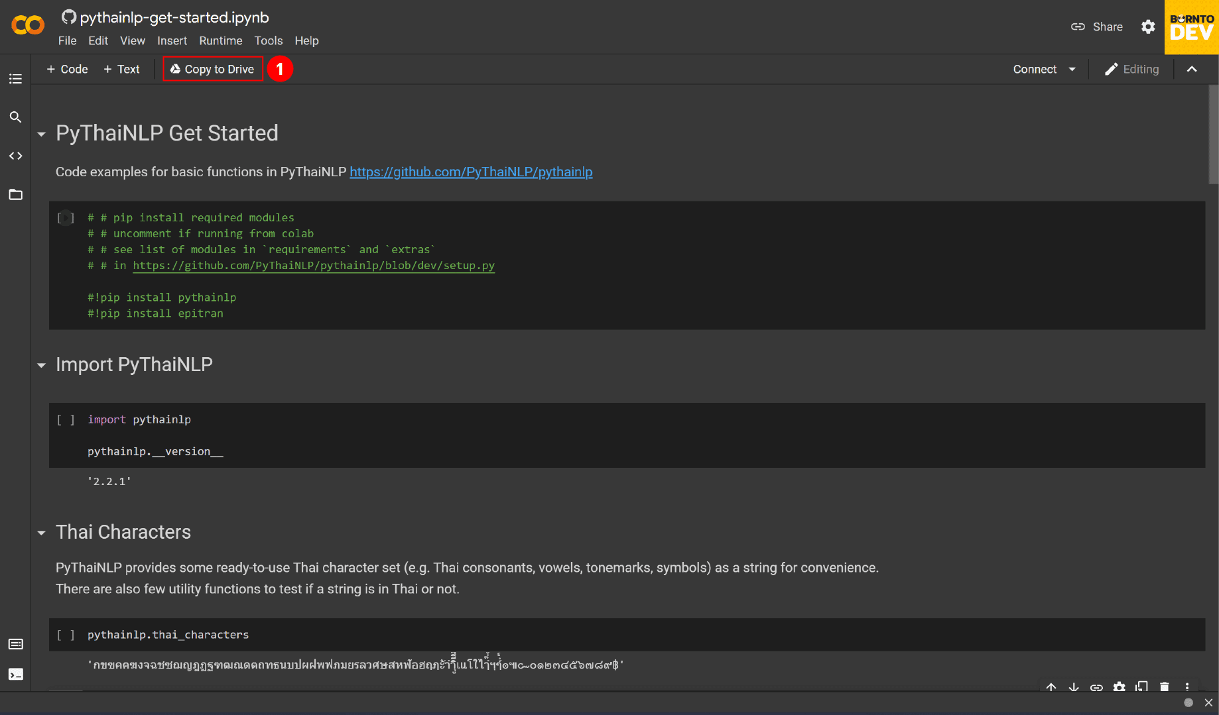This screenshot has width=1219, height=715.
Task: Open the Edit menu
Action: click(x=98, y=40)
